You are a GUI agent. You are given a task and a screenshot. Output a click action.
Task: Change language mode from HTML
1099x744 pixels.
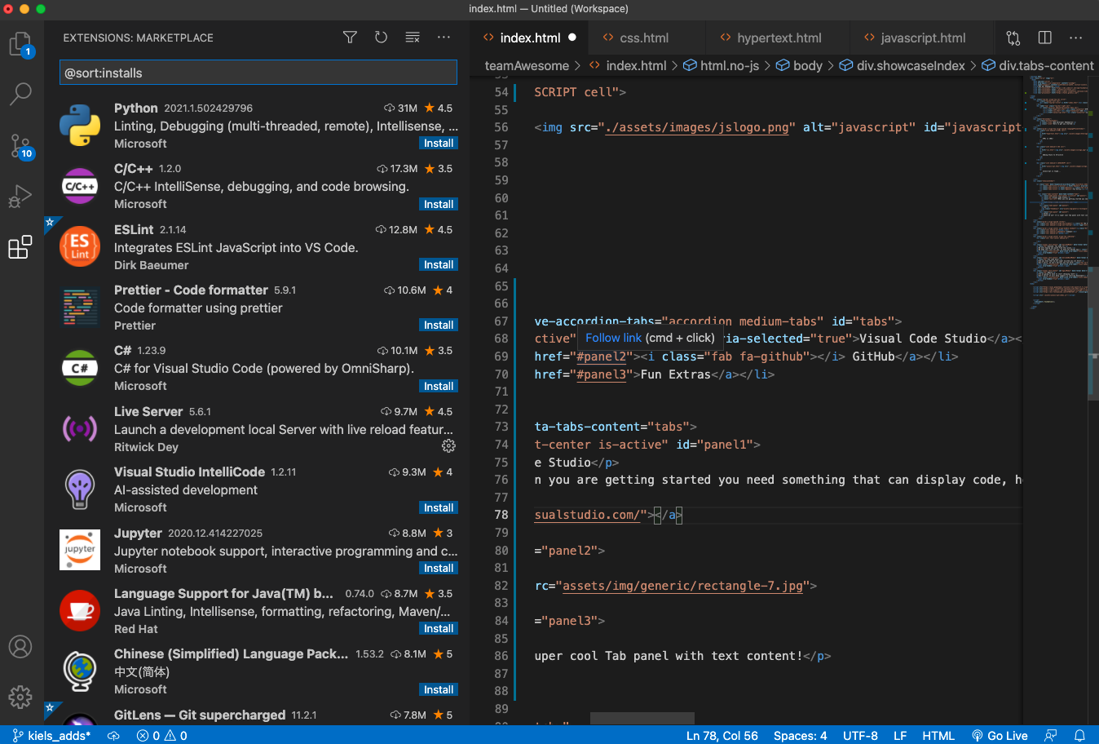point(938,735)
